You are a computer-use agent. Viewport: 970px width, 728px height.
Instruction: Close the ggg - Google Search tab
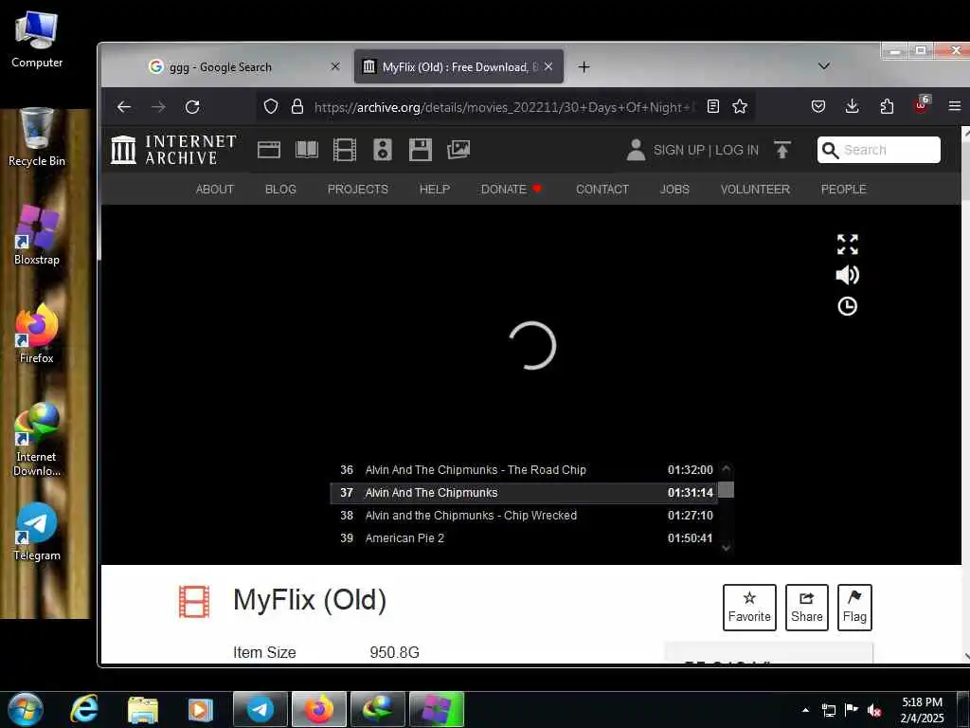tap(335, 66)
